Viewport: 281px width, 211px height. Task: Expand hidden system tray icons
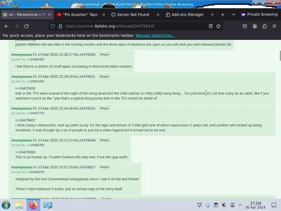point(240,205)
